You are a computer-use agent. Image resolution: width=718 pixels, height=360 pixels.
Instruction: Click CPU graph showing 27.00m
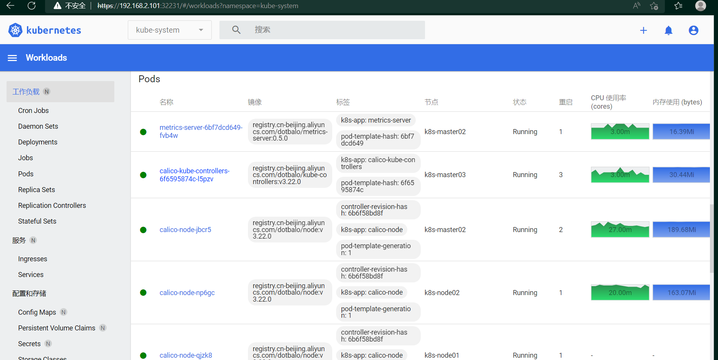(620, 229)
